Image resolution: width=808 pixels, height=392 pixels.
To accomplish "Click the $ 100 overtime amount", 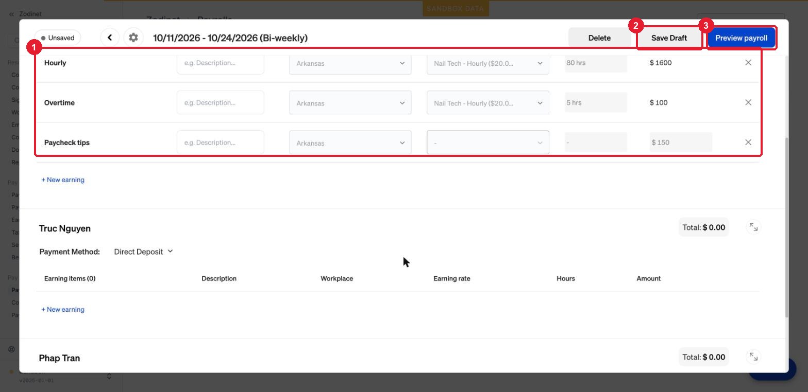I will (659, 102).
